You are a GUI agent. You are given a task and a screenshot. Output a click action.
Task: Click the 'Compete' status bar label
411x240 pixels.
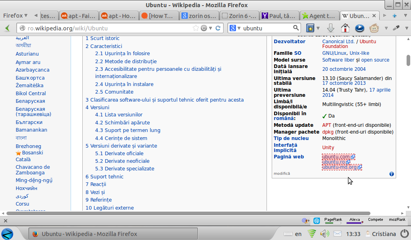tap(375, 220)
